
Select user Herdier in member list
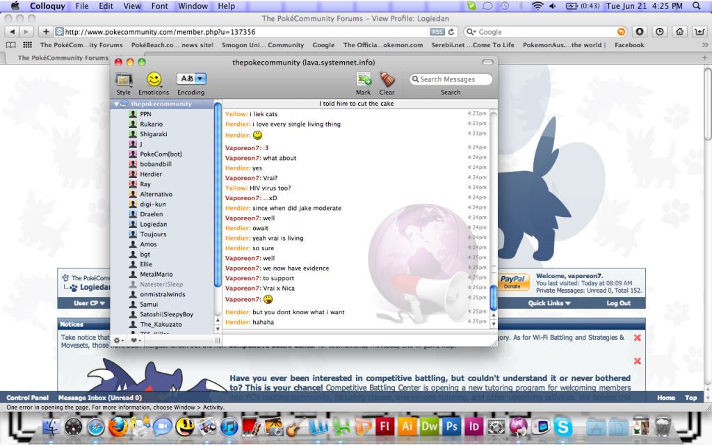click(151, 174)
